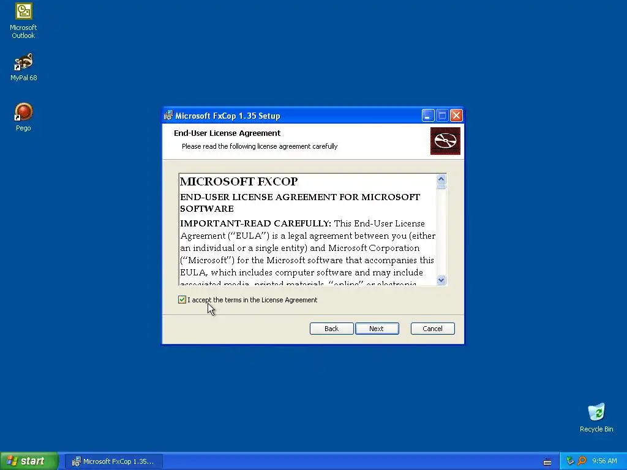The width and height of the screenshot is (627, 470).
Task: Click the End-User License Agreement header text
Action: (227, 133)
